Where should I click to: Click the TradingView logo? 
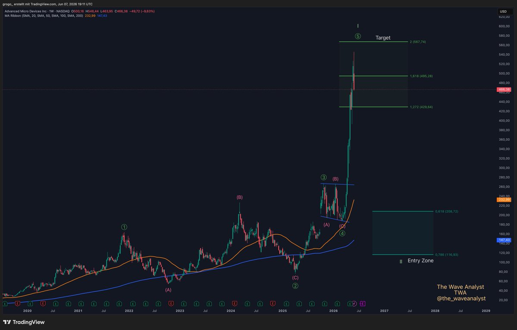tap(24, 322)
